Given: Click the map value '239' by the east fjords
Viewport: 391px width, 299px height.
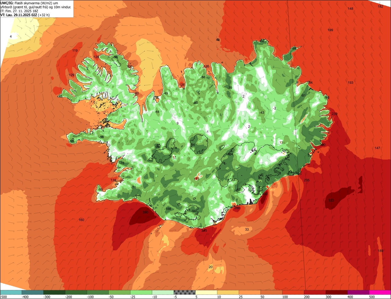Looking at the screenshot, I should point(334,114).
